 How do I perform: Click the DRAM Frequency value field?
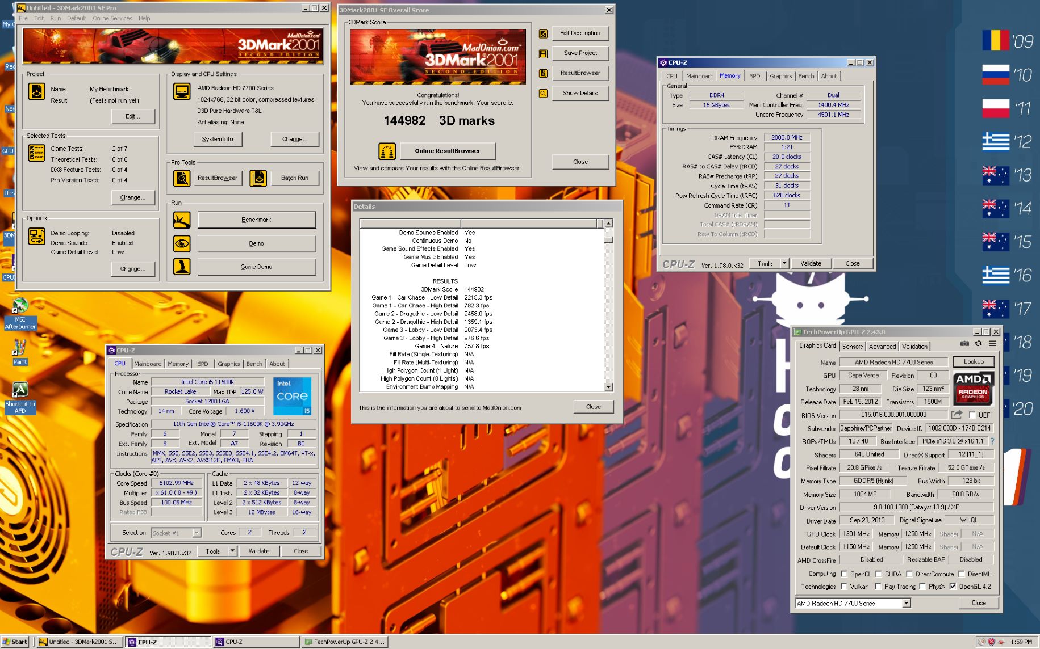click(787, 138)
